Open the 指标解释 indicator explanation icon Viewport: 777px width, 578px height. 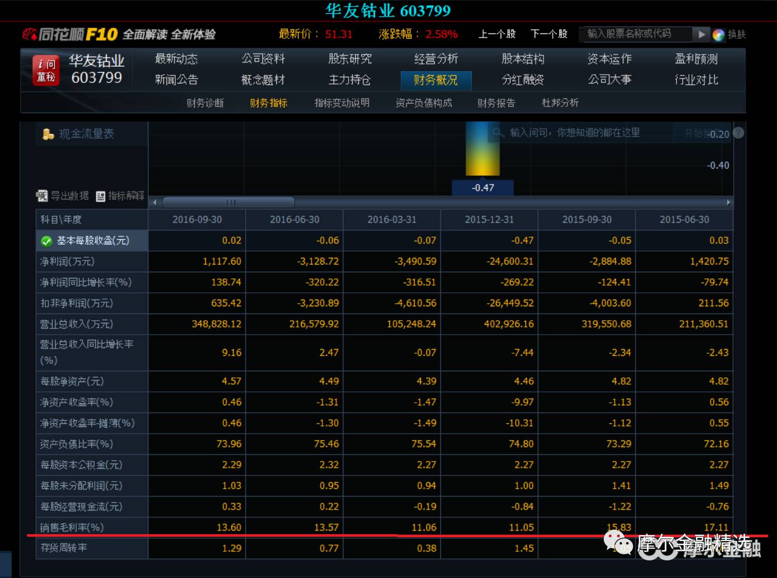[x=101, y=196]
